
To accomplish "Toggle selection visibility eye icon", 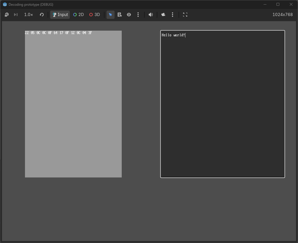I will [x=129, y=15].
